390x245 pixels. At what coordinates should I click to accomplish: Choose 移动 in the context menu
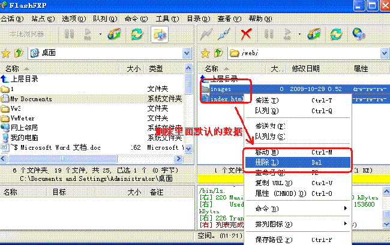click(298, 152)
